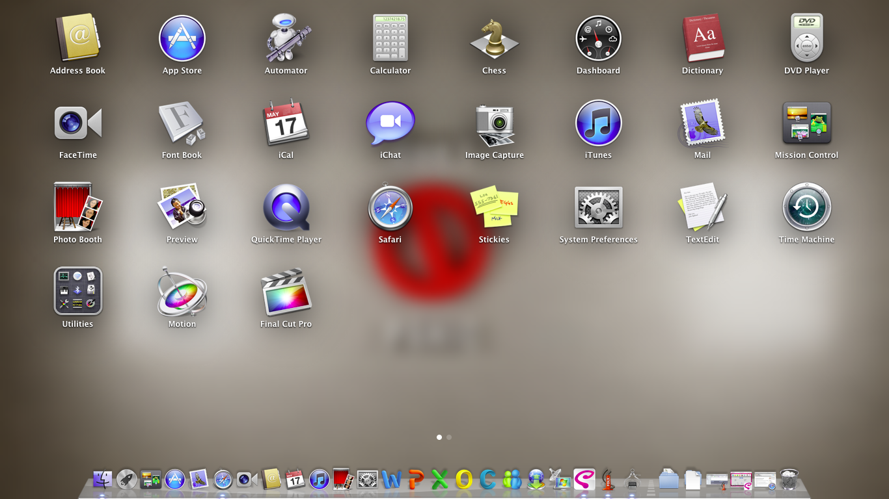Click the Launchpad rocket in the Dock
Viewport: 889px width, 499px height.
coord(127,480)
